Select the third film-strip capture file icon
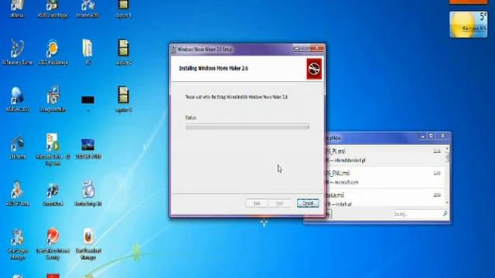495x278 pixels. [x=124, y=100]
